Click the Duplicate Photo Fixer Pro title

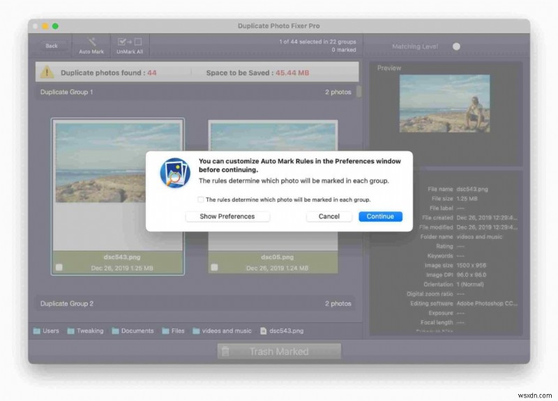click(x=278, y=26)
